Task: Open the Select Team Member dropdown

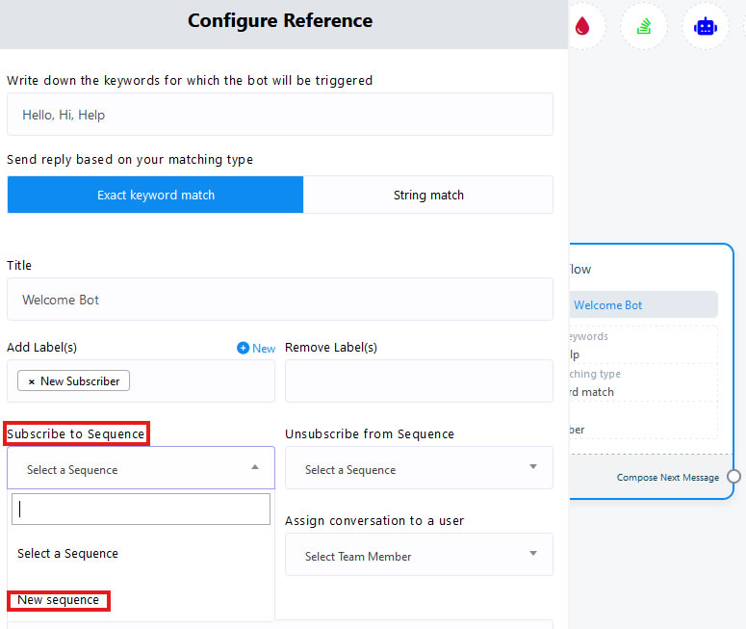Action: click(x=419, y=555)
